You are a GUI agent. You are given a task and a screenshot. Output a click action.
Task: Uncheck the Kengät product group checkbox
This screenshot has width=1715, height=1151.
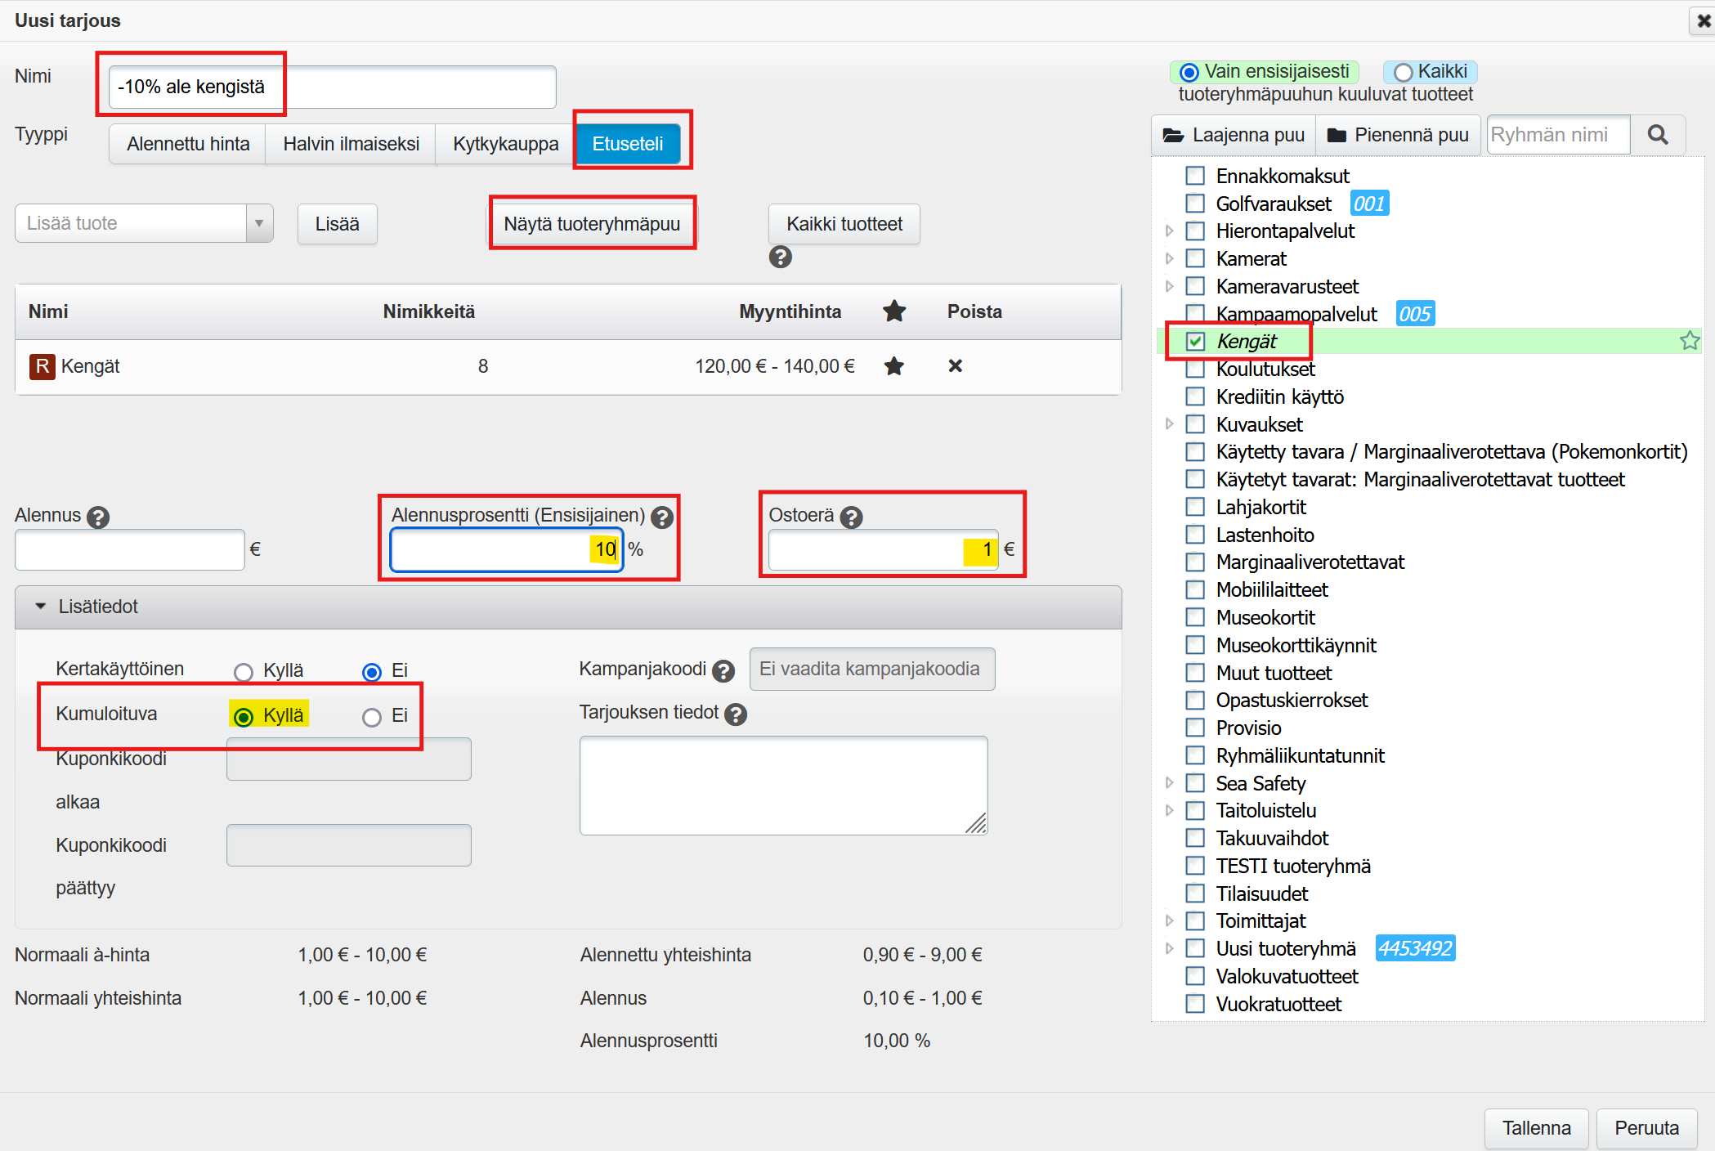click(x=1195, y=341)
